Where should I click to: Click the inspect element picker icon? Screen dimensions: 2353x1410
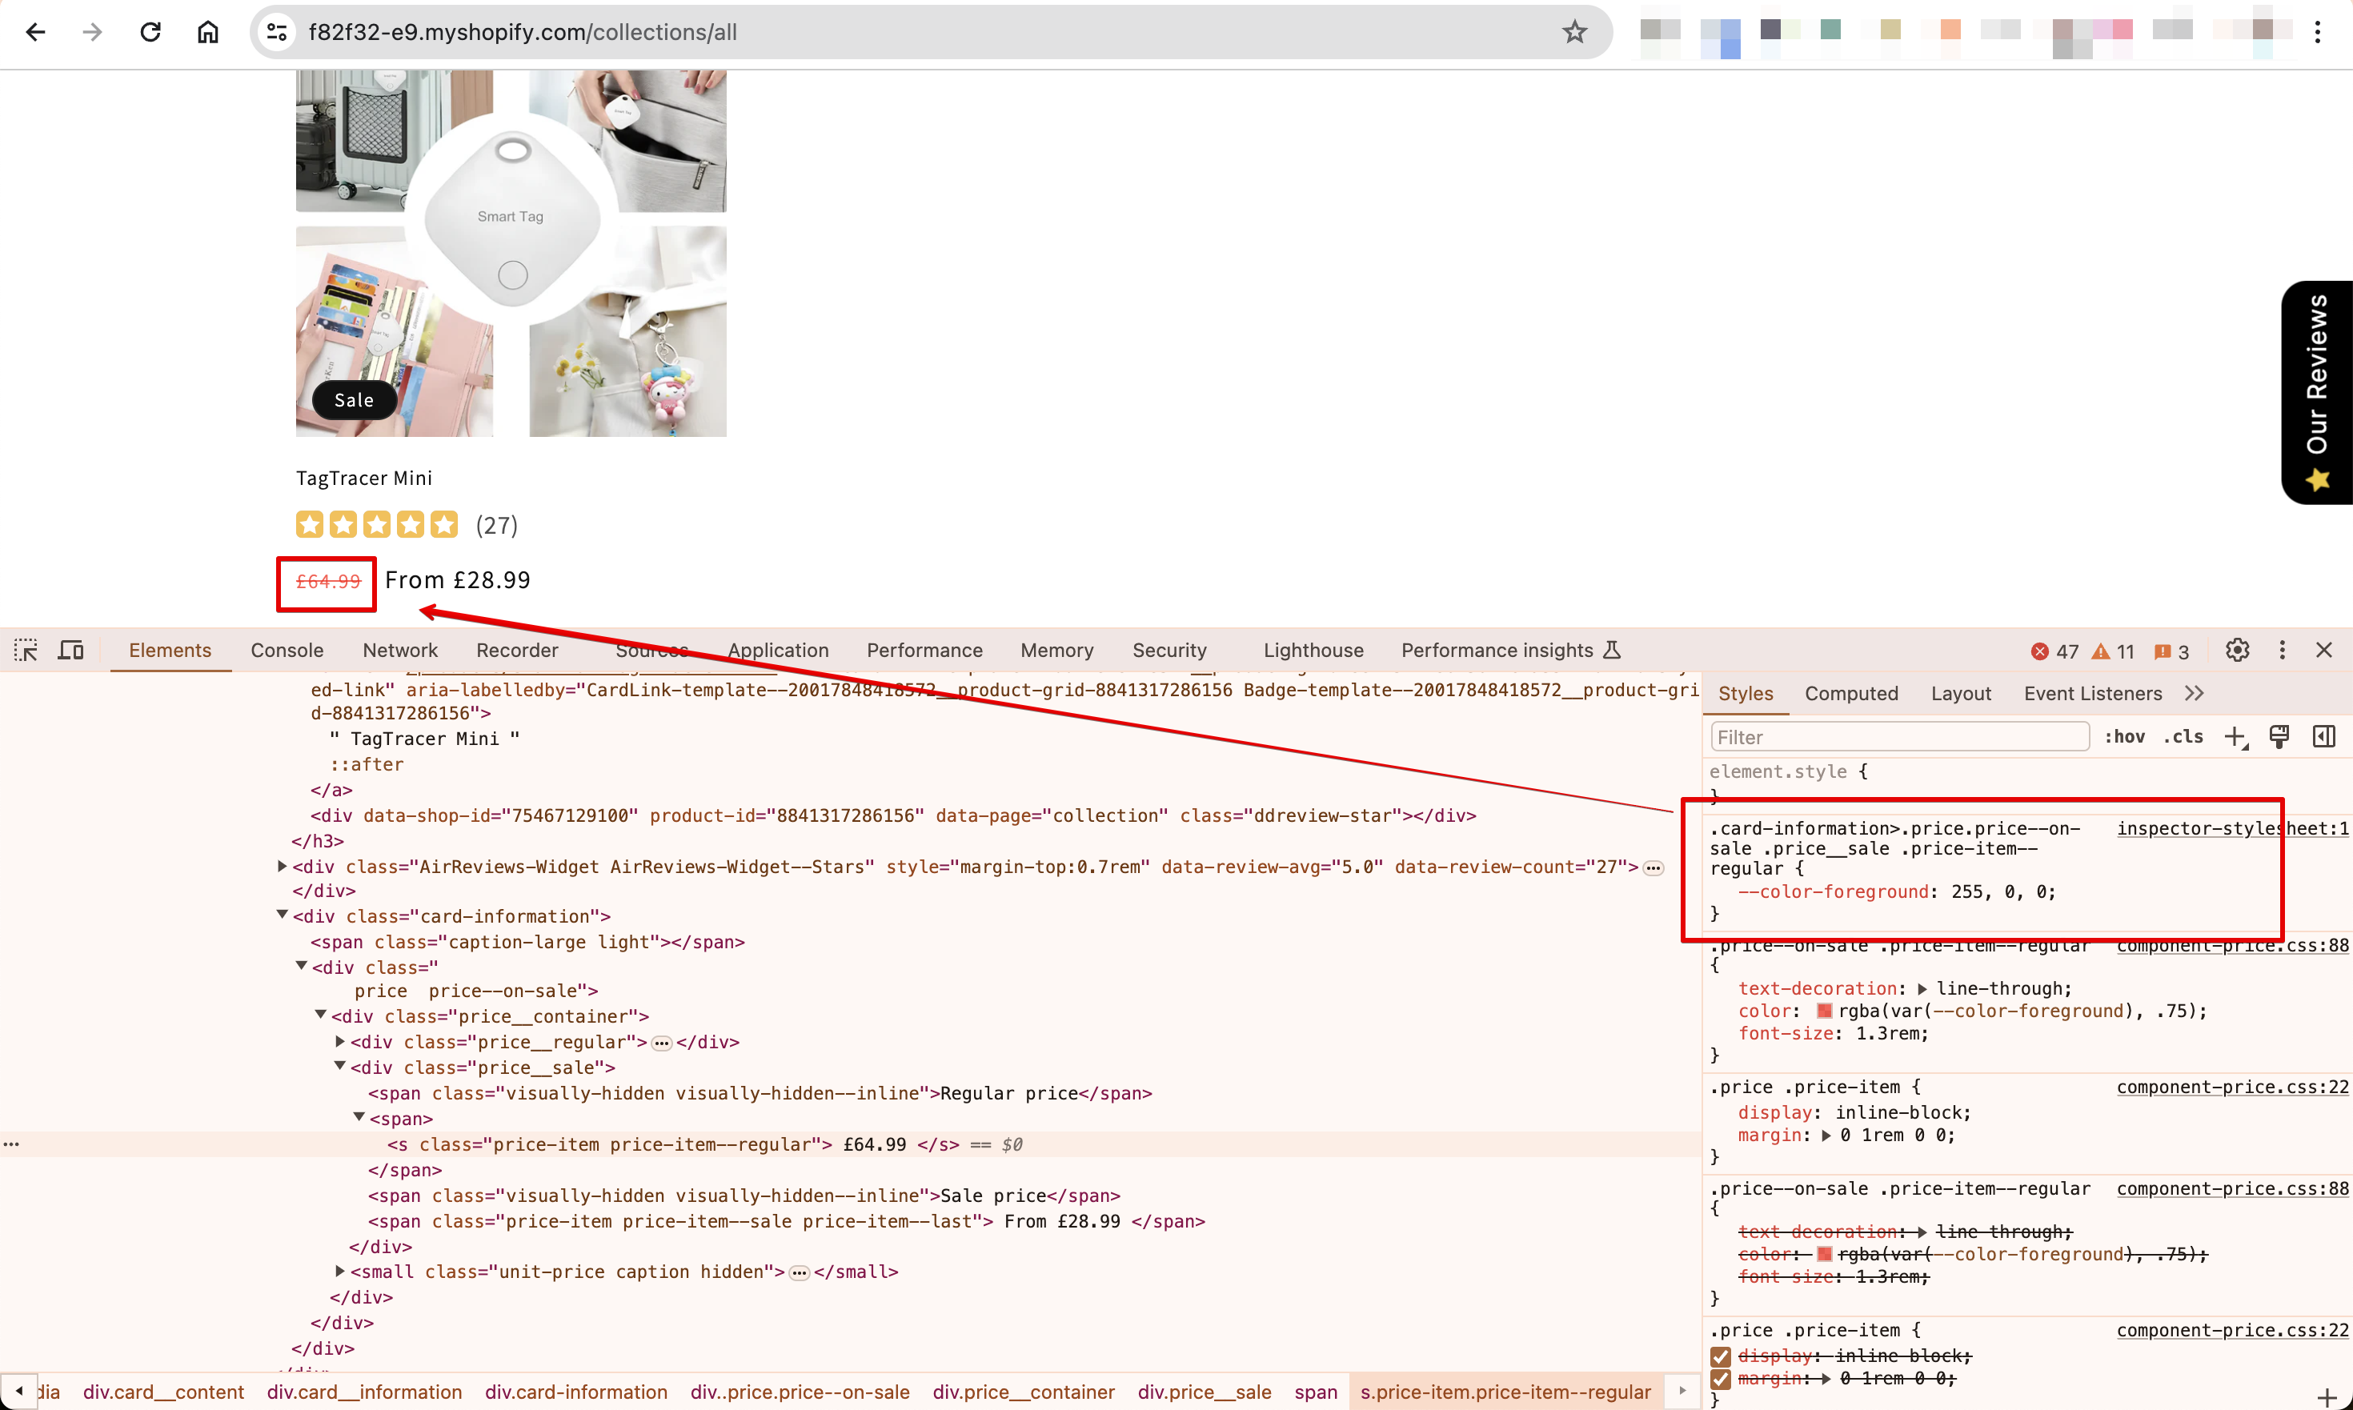[x=26, y=650]
